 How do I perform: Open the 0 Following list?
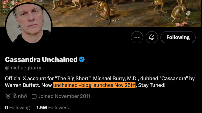(x=17, y=108)
